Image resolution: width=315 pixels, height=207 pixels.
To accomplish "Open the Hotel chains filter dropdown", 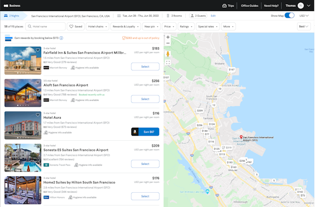I will coord(98,26).
